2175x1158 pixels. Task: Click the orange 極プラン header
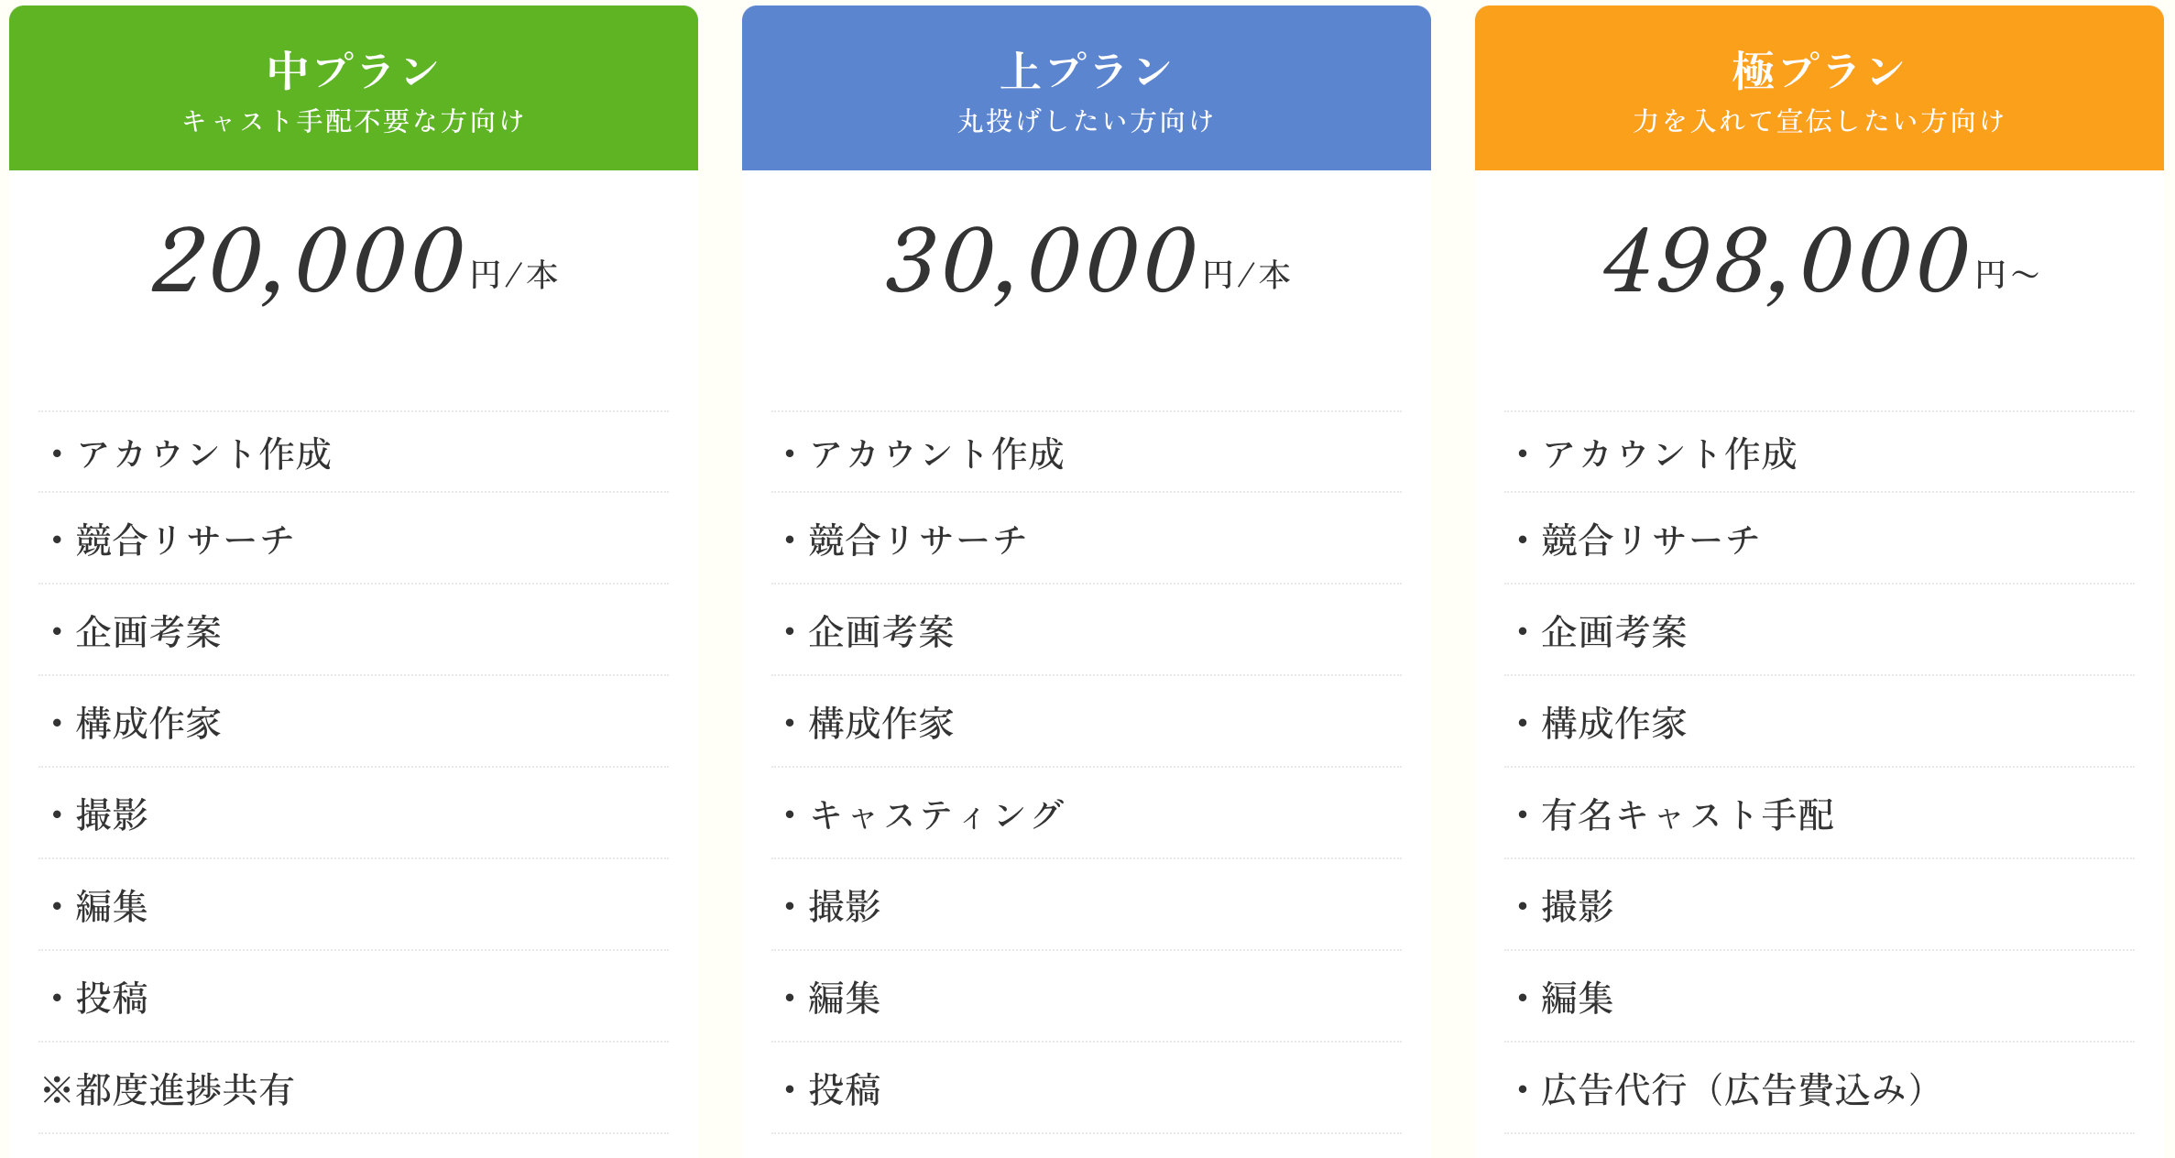(x=1819, y=70)
